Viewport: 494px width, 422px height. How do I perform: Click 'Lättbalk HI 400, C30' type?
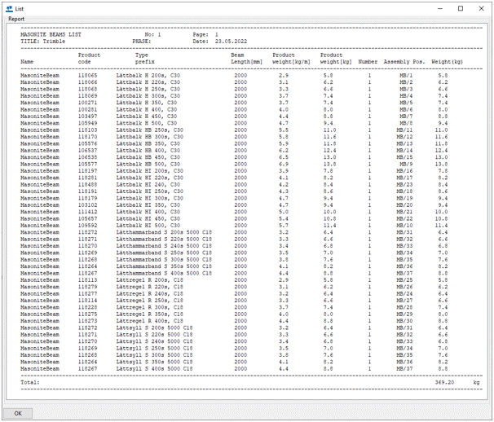148,212
